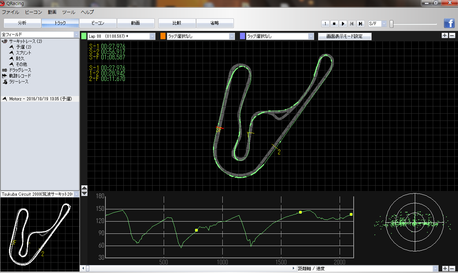
Task: Click the QRacing app icon in title bar
Action: coord(3,3)
